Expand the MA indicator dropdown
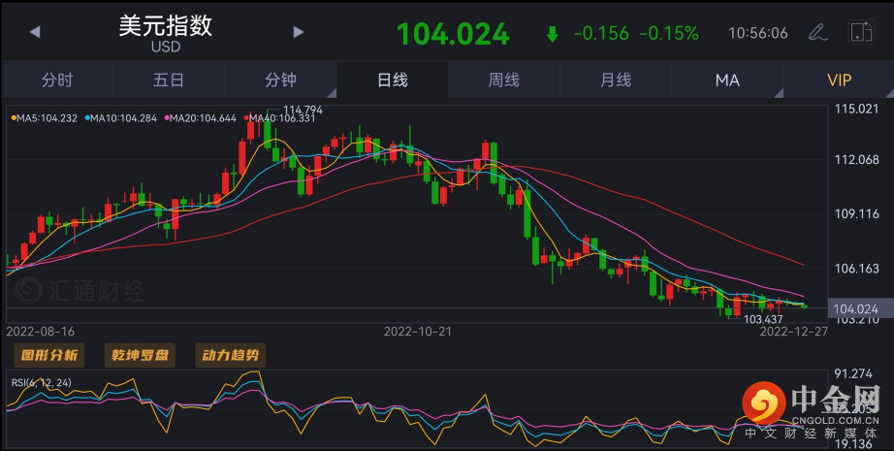This screenshot has width=894, height=451. (x=727, y=81)
